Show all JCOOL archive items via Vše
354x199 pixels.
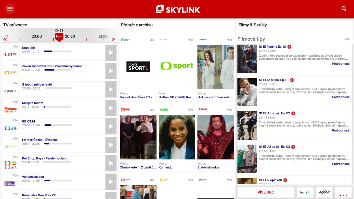191,110
